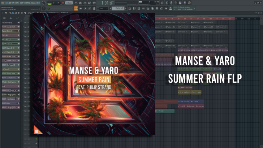The height and width of the screenshot is (148, 263).
Task: Click the help question mark icon
Action: click(176, 3)
